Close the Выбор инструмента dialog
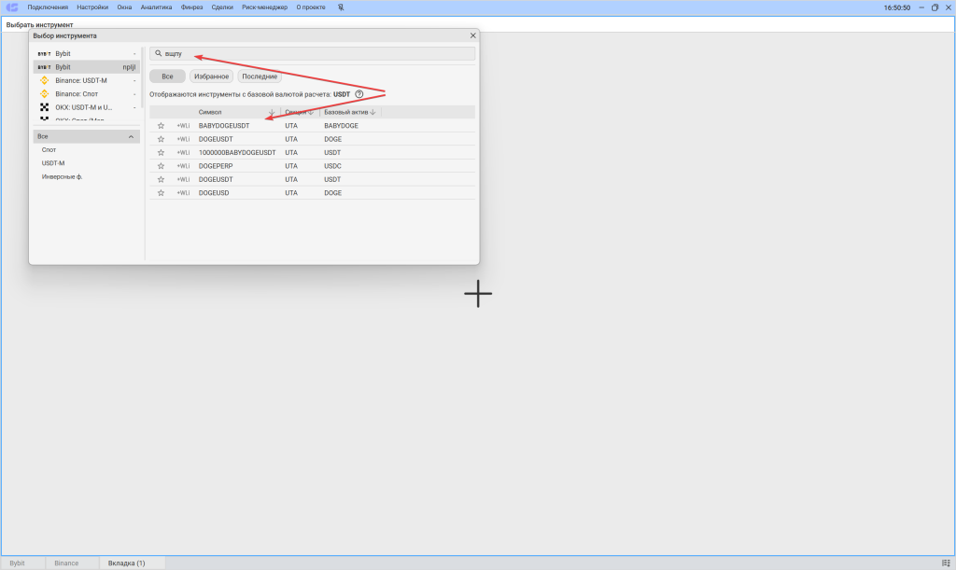956x570 pixels. (x=472, y=35)
